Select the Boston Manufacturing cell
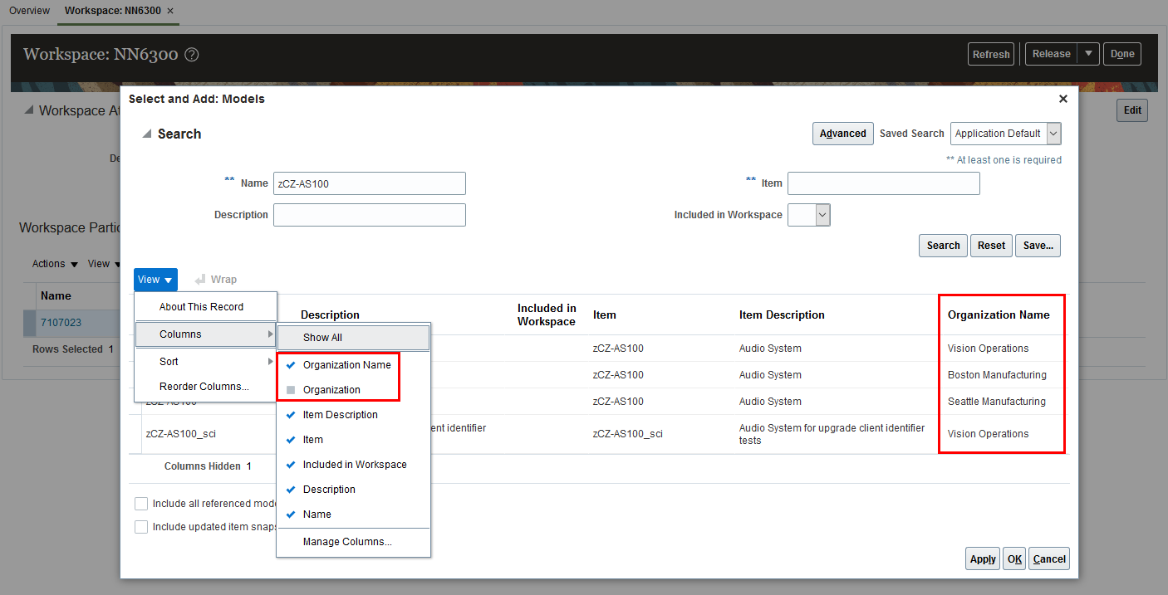Viewport: 1168px width, 595px height. 997,375
